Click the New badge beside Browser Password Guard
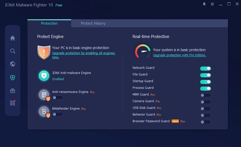The width and height of the screenshot is (241, 147). click(175, 121)
